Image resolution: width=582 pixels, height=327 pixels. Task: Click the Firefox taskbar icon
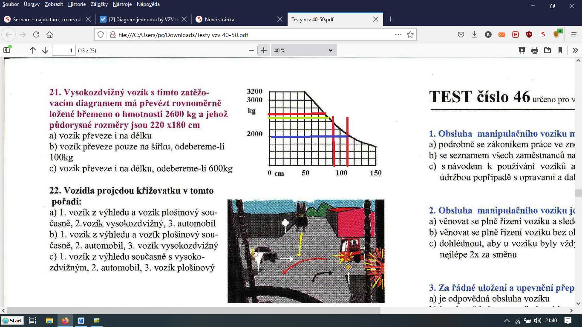click(65, 321)
